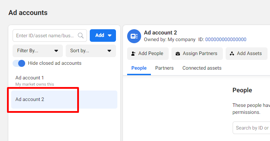This screenshot has width=270, height=141.
Task: Switch to the Partners tab
Action: coord(164,68)
